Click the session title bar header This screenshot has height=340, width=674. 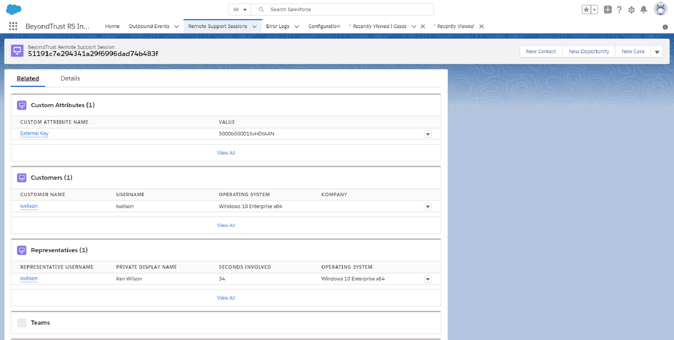click(x=93, y=54)
